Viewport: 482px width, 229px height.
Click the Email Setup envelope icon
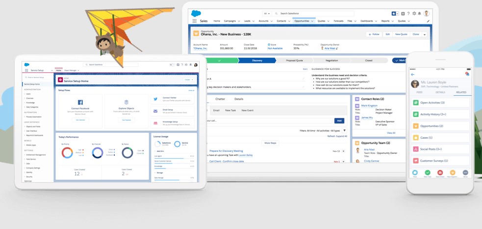(156, 111)
